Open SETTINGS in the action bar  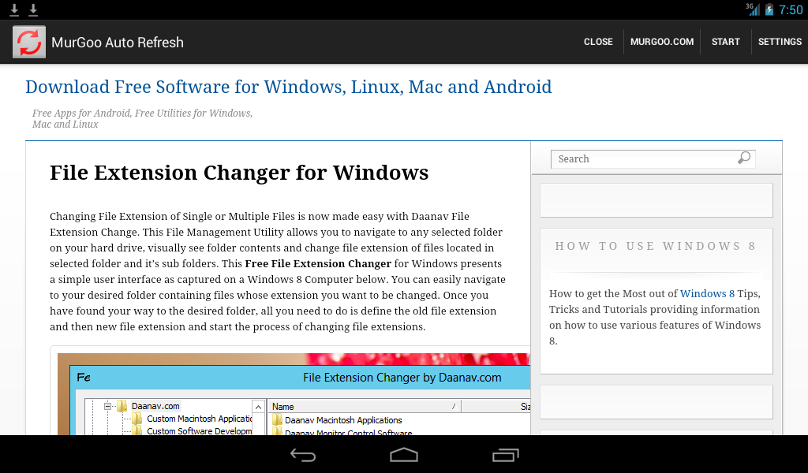[780, 42]
